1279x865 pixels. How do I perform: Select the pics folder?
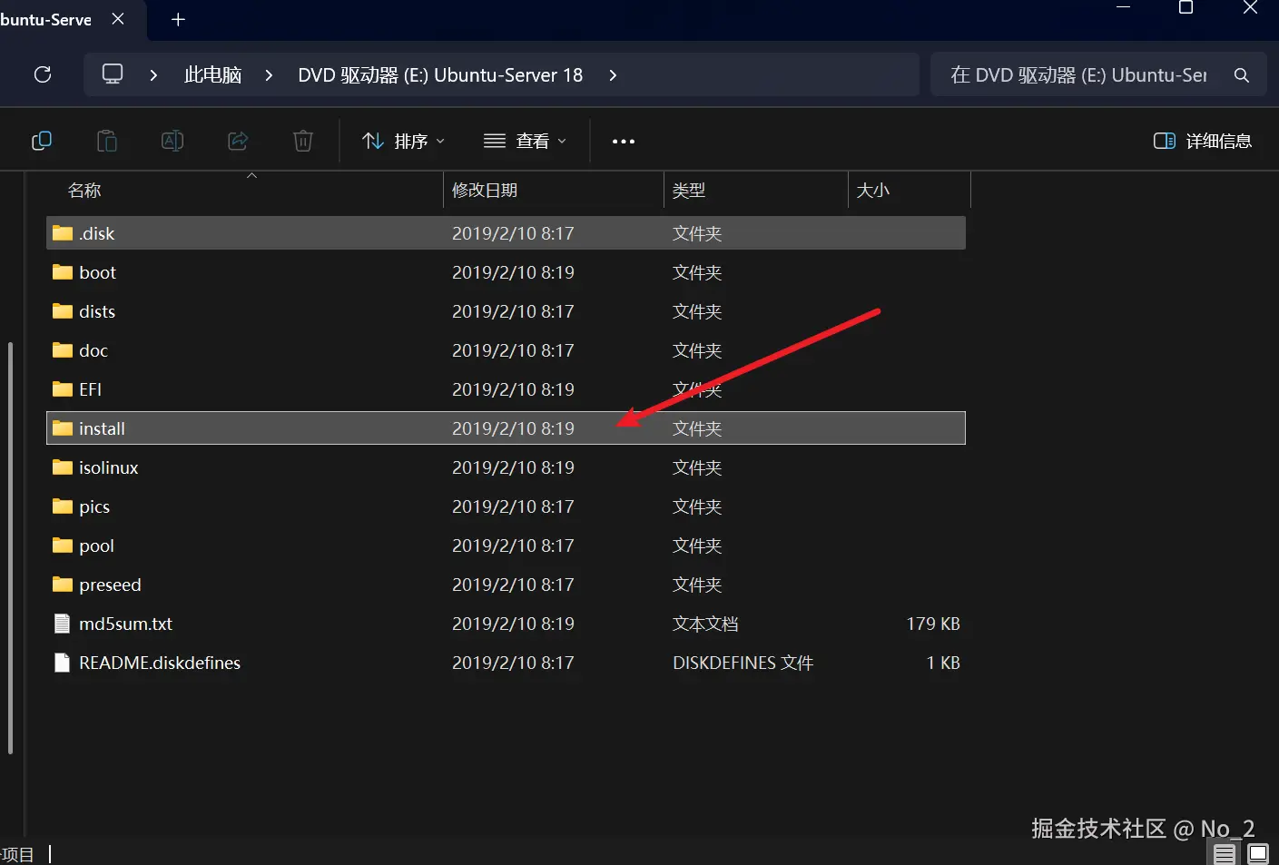tap(506, 506)
